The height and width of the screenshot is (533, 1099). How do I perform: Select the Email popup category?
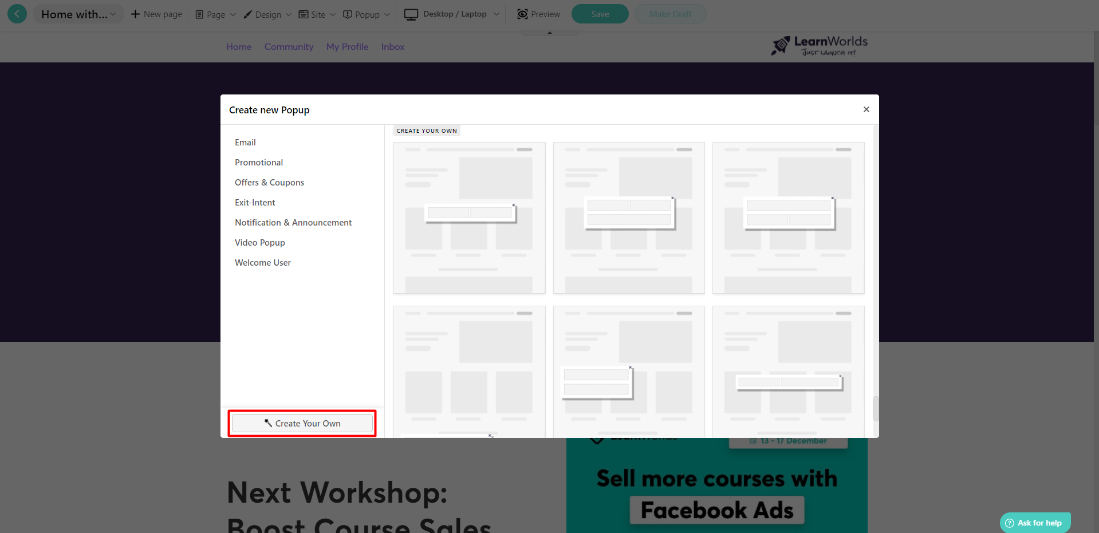(245, 142)
